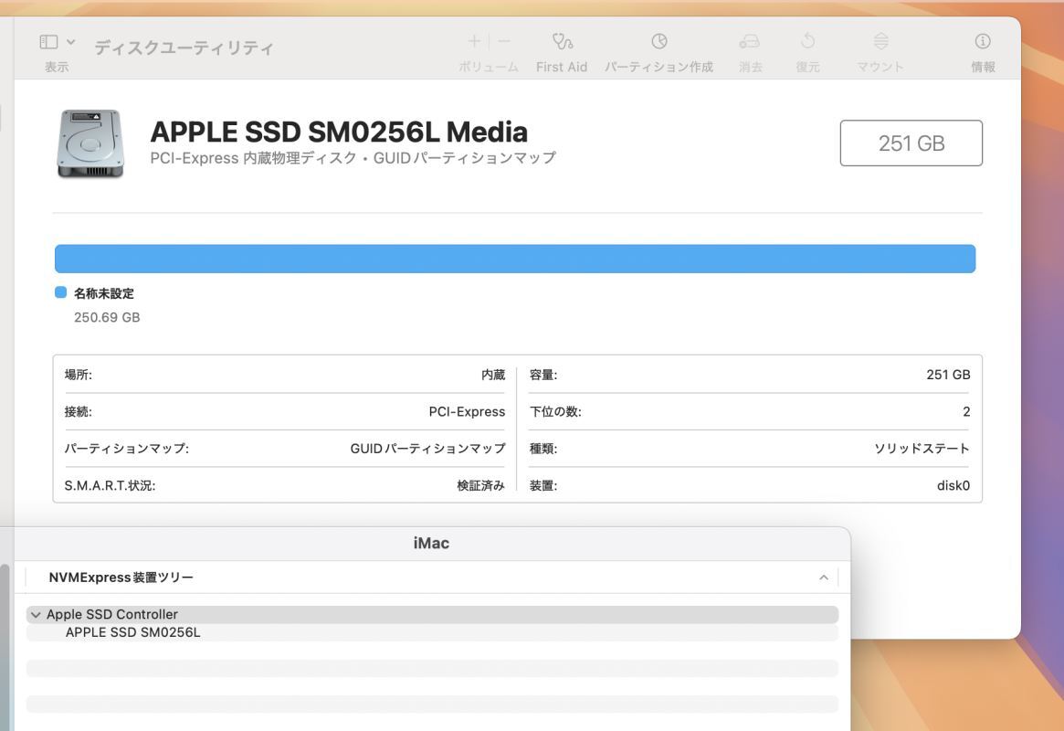
Task: Click the APPLE SSD SM0256L Media title
Action: [x=339, y=132]
